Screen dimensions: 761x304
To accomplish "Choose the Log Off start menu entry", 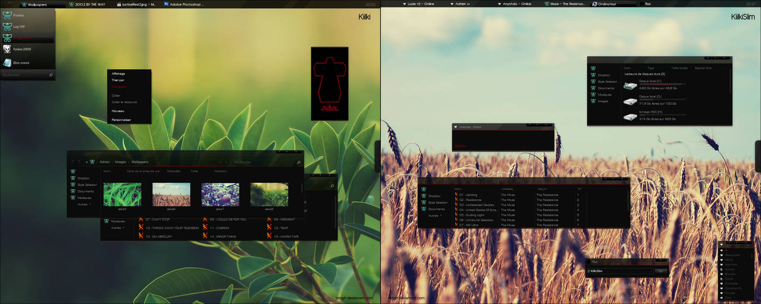I will 27,26.
